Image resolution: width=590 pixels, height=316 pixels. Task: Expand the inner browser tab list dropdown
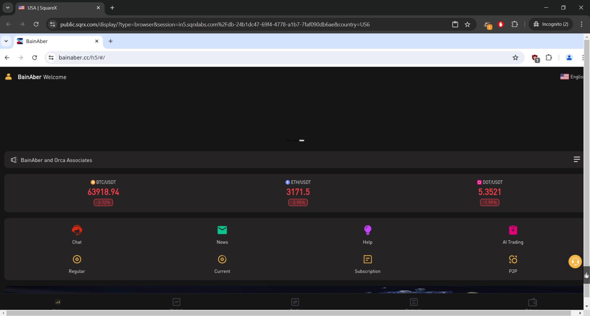(6, 41)
